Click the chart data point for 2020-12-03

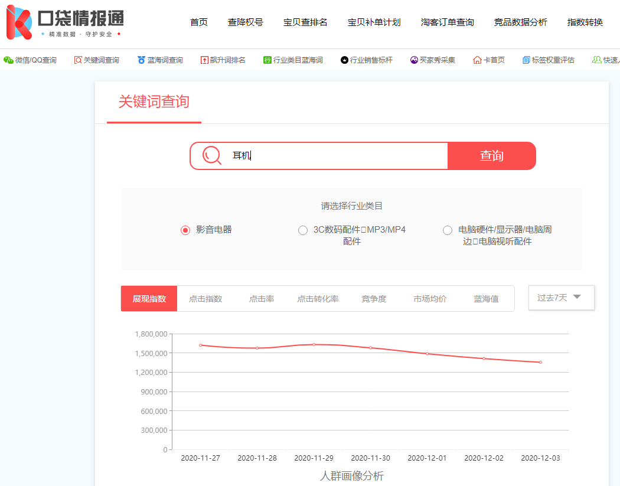[540, 362]
